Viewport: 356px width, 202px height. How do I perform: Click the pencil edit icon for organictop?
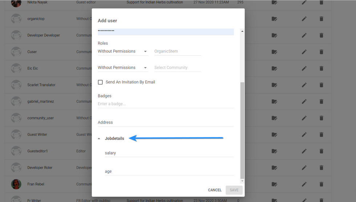point(304,19)
